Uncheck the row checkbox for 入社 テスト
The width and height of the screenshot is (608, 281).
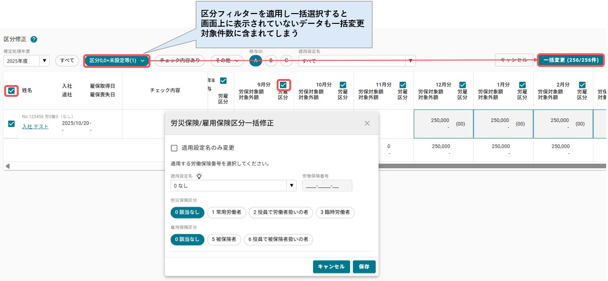pyautogui.click(x=12, y=124)
